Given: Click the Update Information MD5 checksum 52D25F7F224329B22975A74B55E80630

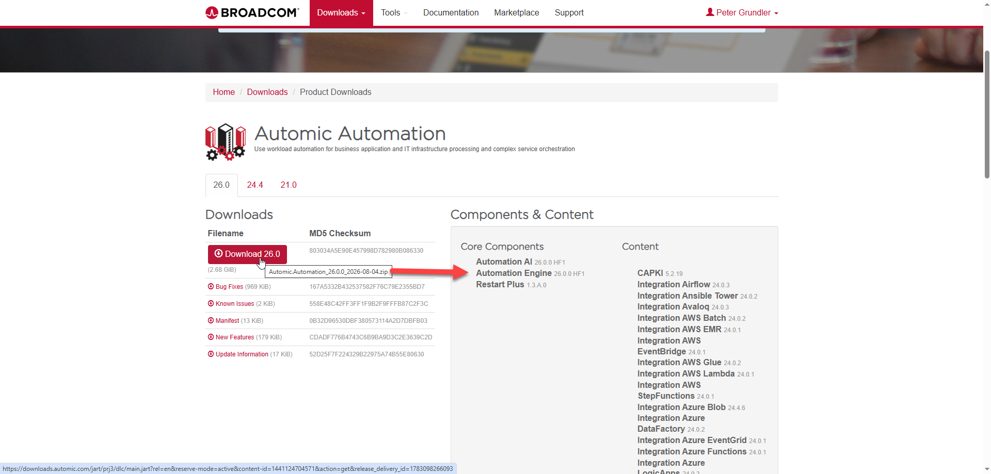Looking at the screenshot, I should pos(366,354).
